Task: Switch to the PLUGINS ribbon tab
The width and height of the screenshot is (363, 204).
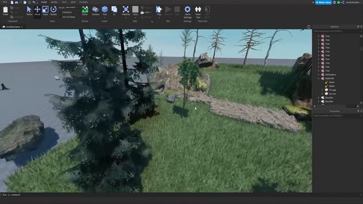Action: pyautogui.click(x=83, y=2)
